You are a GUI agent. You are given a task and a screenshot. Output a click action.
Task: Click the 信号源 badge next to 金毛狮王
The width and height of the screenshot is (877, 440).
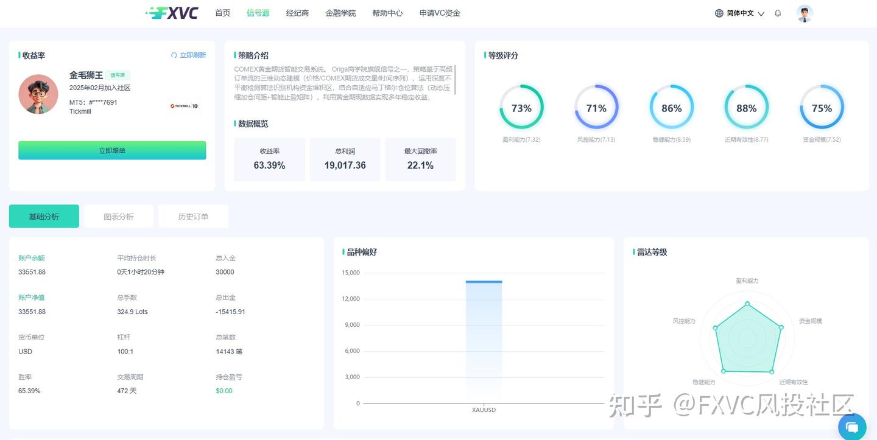pos(118,75)
